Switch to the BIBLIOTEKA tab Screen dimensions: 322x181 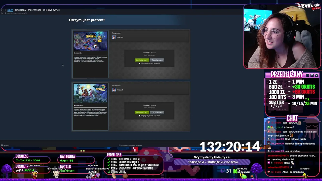[x=20, y=10]
